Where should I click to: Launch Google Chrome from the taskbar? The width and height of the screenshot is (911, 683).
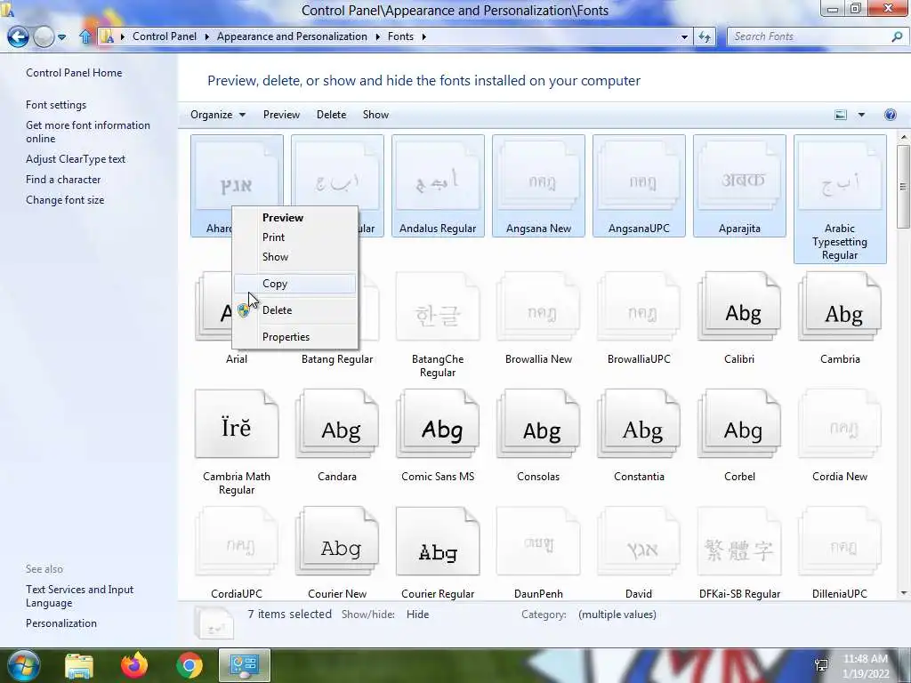coord(189,665)
